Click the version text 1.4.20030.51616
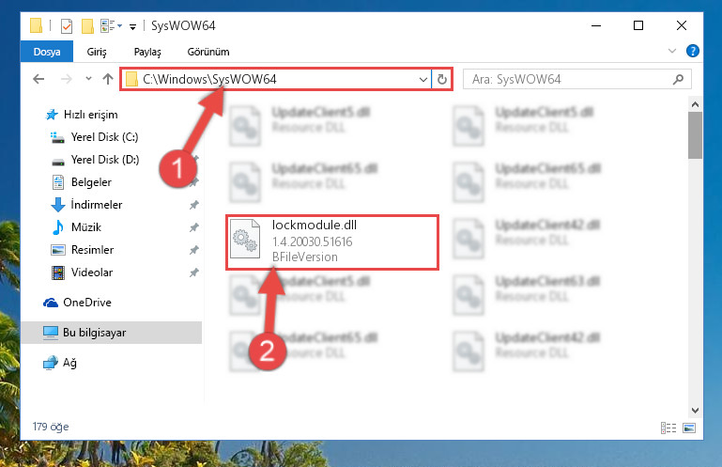Screen dimensions: 722x467 point(313,241)
